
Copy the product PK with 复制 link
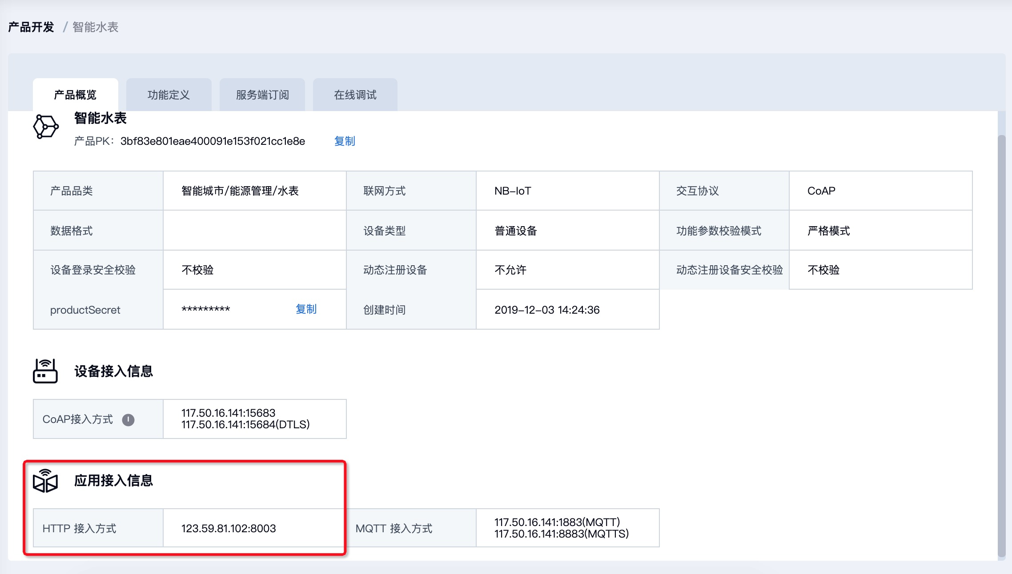(345, 141)
